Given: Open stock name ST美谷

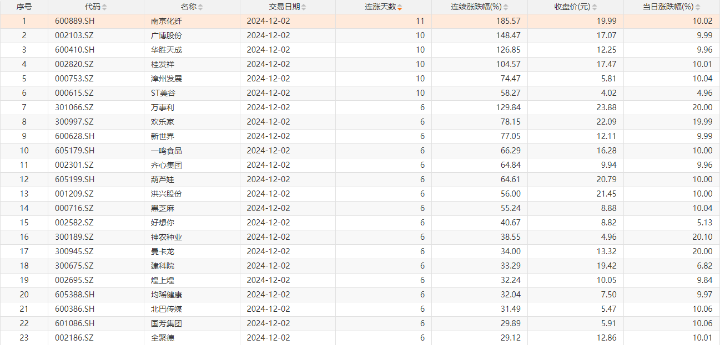Looking at the screenshot, I should click(164, 93).
